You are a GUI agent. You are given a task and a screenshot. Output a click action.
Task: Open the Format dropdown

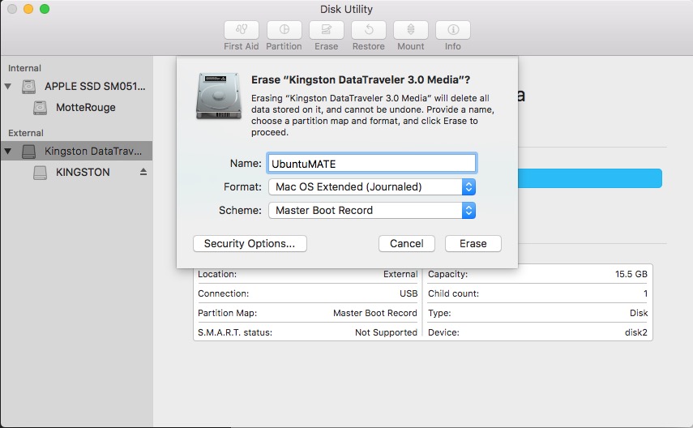(x=372, y=187)
